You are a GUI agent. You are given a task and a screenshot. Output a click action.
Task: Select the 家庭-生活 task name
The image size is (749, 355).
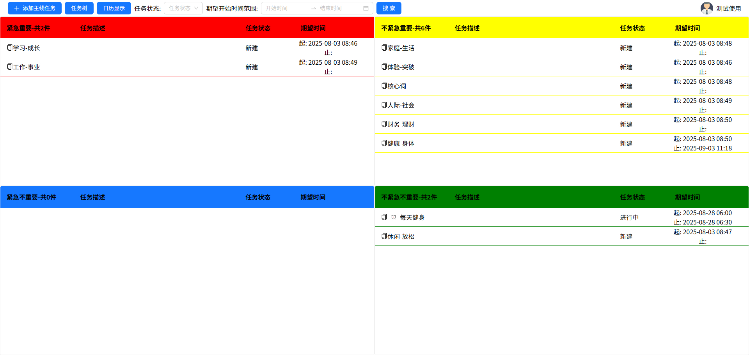point(401,48)
